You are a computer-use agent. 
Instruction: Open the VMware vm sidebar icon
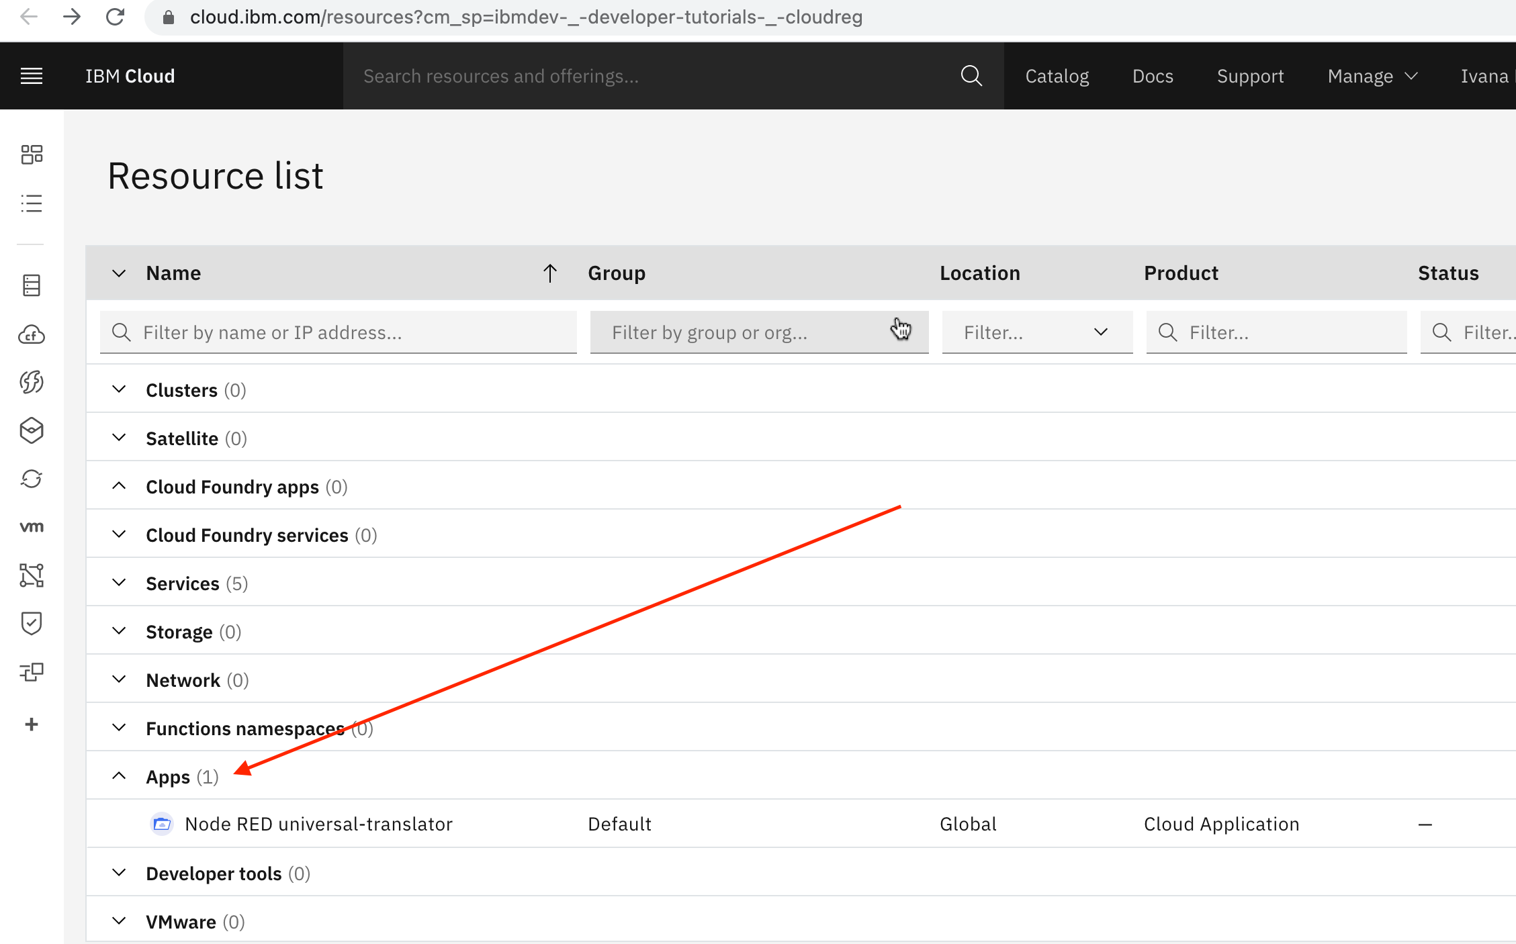point(32,527)
